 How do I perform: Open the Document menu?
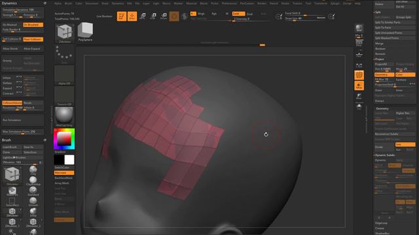tap(92, 3)
